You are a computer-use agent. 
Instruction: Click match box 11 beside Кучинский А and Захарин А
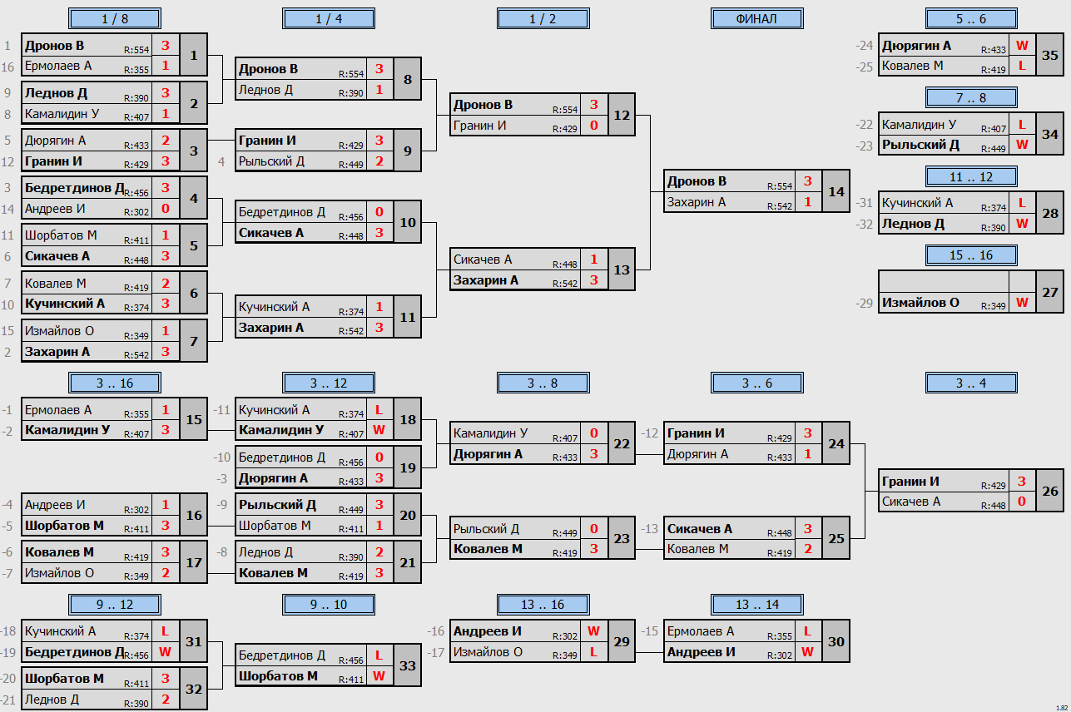click(408, 317)
